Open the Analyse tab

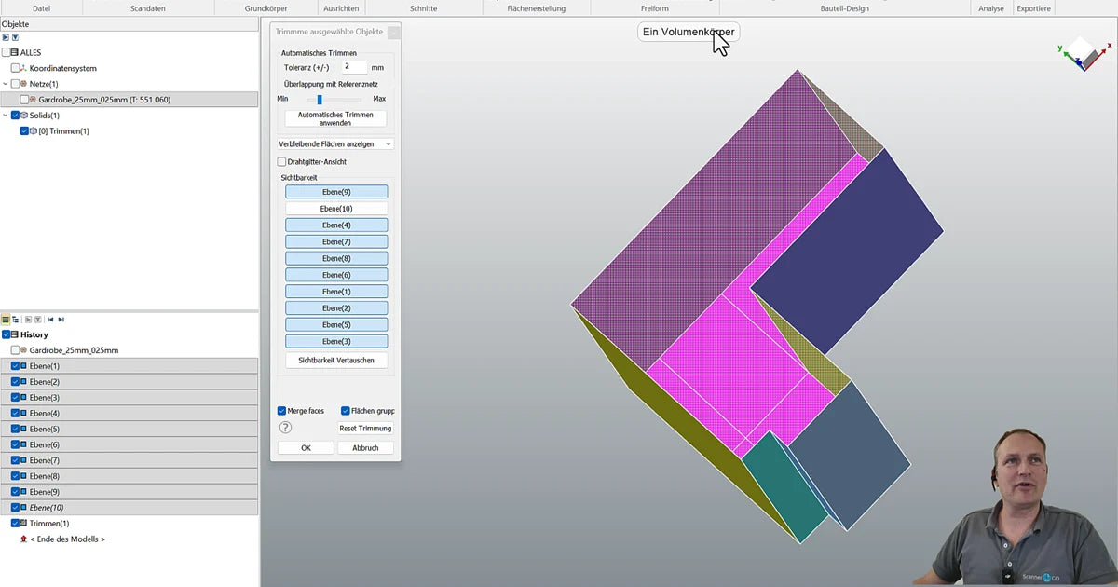991,8
